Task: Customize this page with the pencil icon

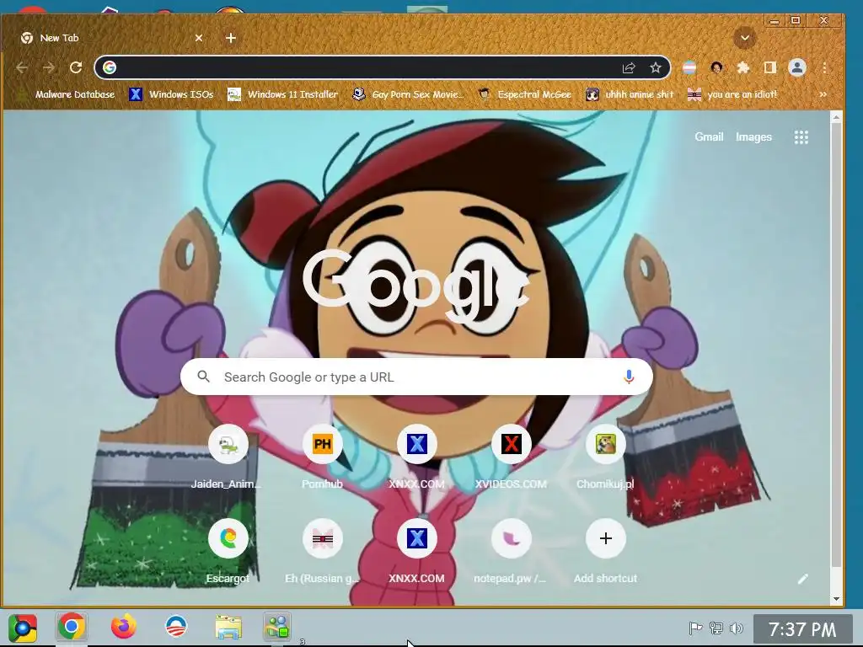Action: 803,579
